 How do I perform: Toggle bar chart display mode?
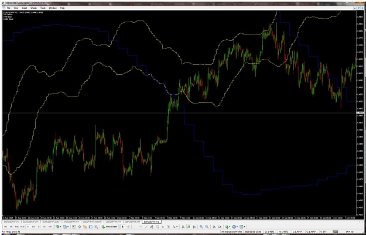click(183, 227)
